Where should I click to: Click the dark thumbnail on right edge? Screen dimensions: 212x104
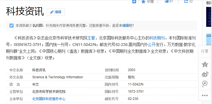(209, 17)
